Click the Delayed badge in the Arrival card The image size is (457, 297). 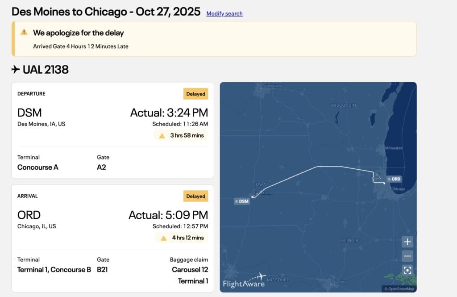pos(195,196)
